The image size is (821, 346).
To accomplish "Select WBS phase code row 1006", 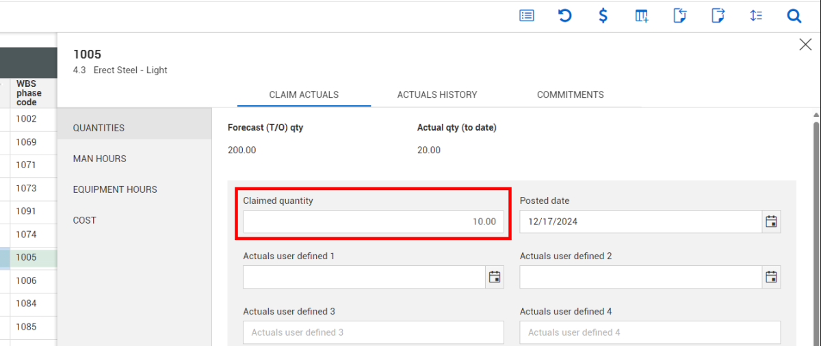I will coord(27,281).
